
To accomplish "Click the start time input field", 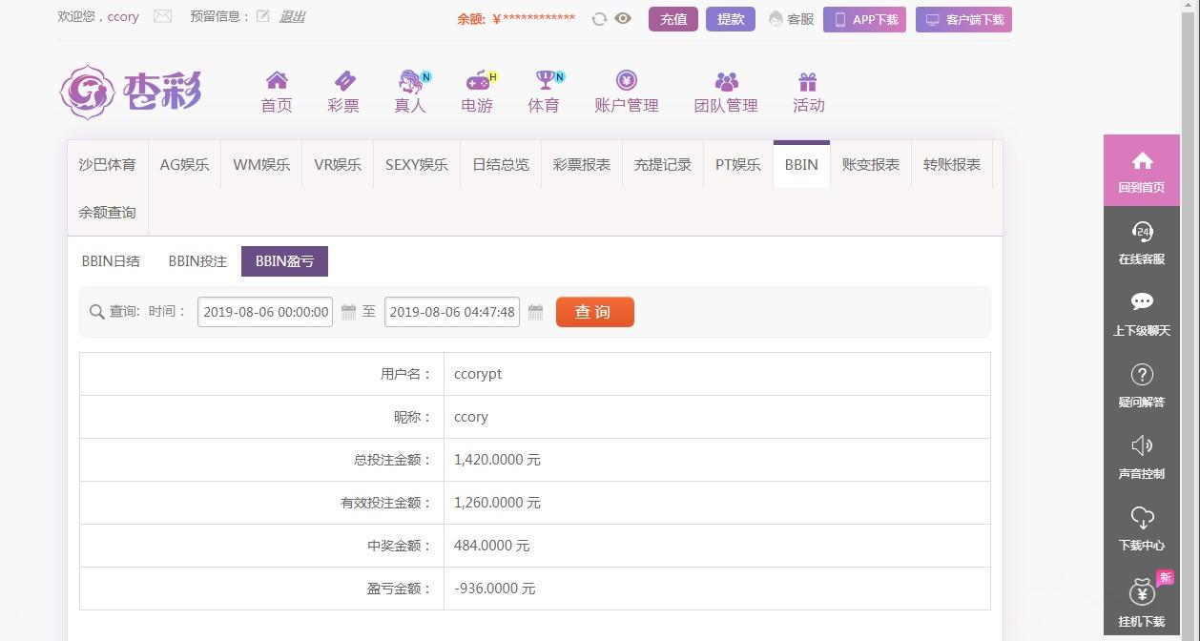I will [x=265, y=312].
